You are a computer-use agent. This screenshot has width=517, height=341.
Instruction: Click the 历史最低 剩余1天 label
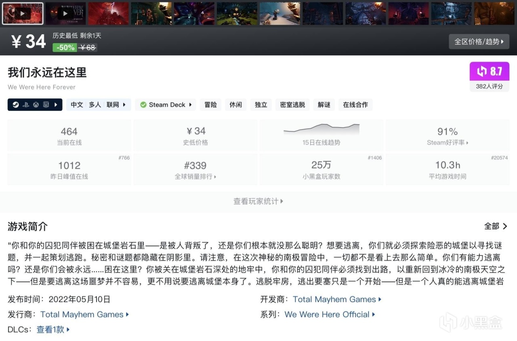[x=77, y=36]
